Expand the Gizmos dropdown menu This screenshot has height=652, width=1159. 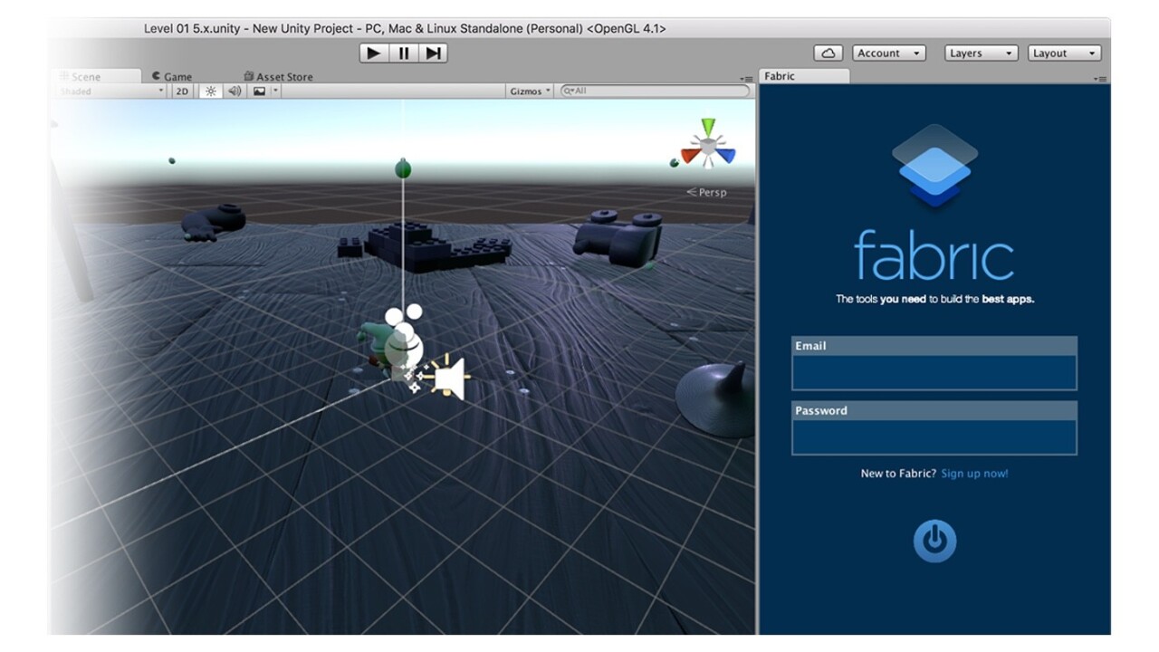click(530, 91)
